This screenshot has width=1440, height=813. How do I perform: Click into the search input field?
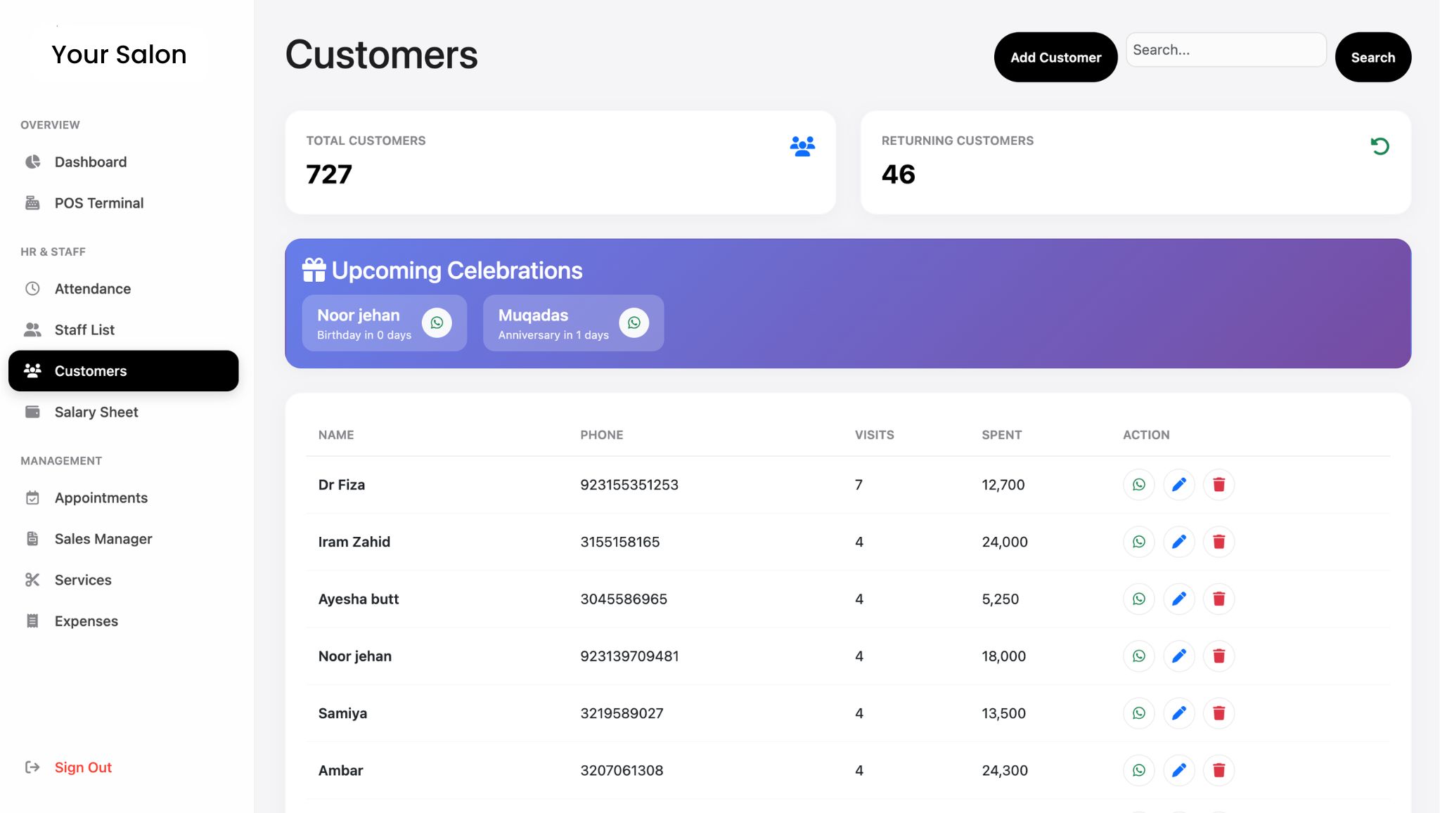point(1226,49)
